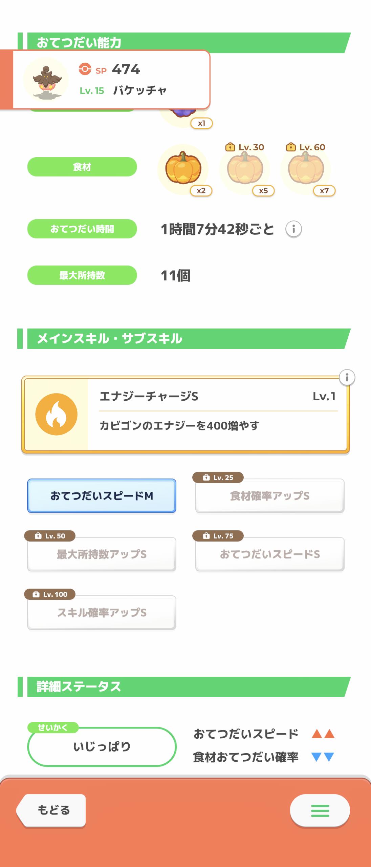Tap locked おてつだいスピードS sub skill
This screenshot has width=371, height=867.
270,554
